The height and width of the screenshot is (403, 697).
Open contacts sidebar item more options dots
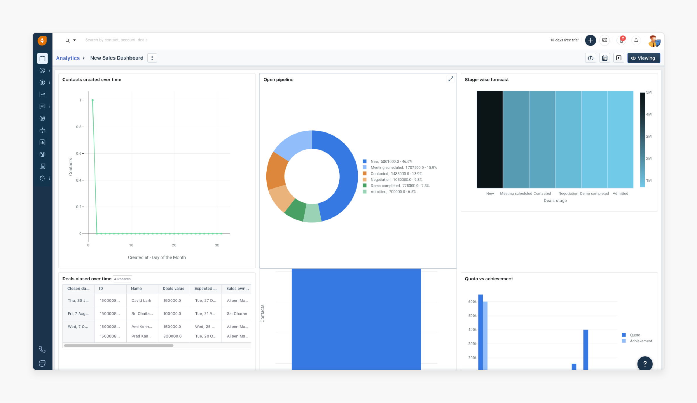tap(50, 70)
